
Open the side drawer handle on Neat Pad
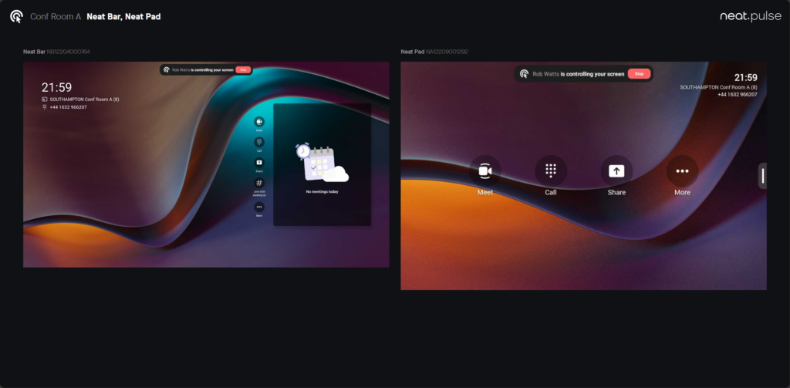[763, 176]
